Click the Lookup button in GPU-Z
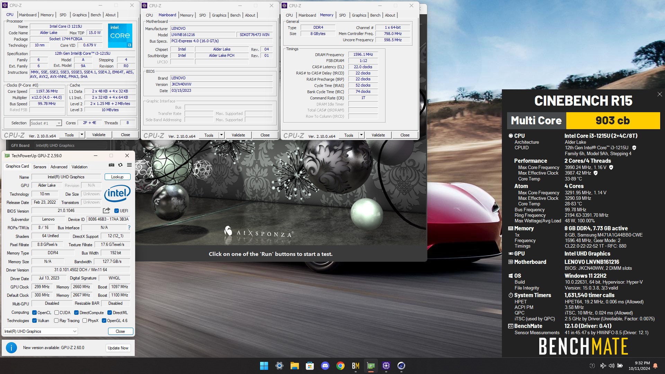This screenshot has width=665, height=374. [x=117, y=177]
